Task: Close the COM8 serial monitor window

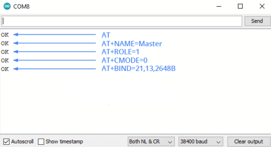Action: point(262,6)
